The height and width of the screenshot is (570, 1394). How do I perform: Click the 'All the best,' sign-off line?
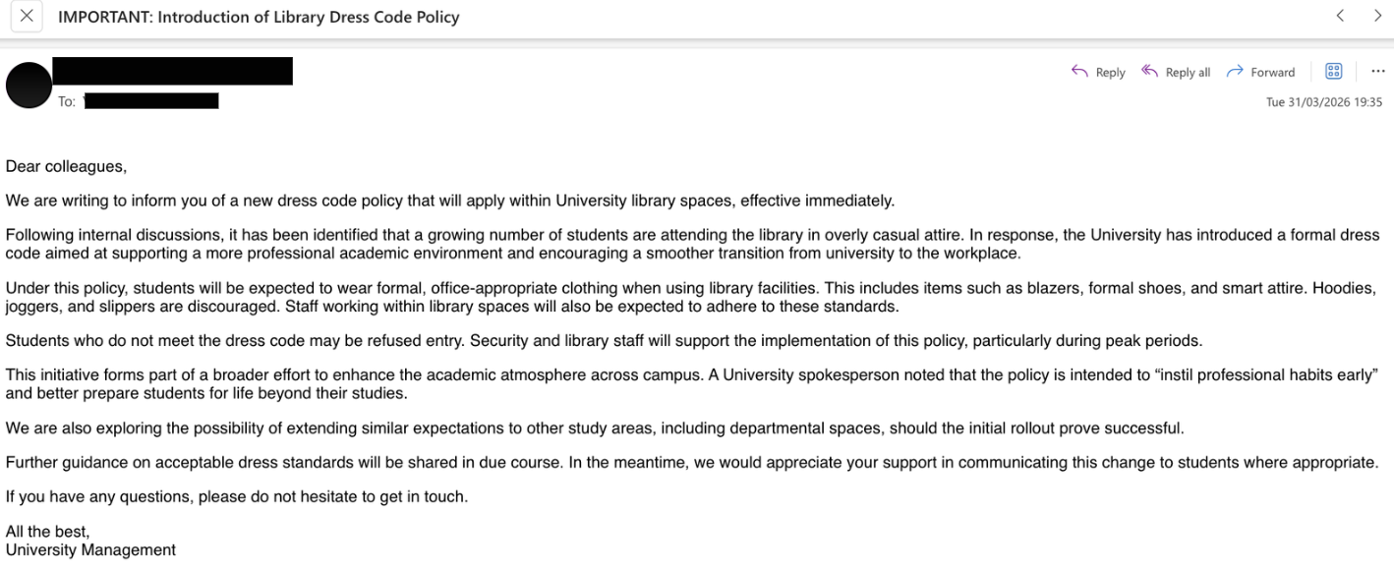coord(47,532)
